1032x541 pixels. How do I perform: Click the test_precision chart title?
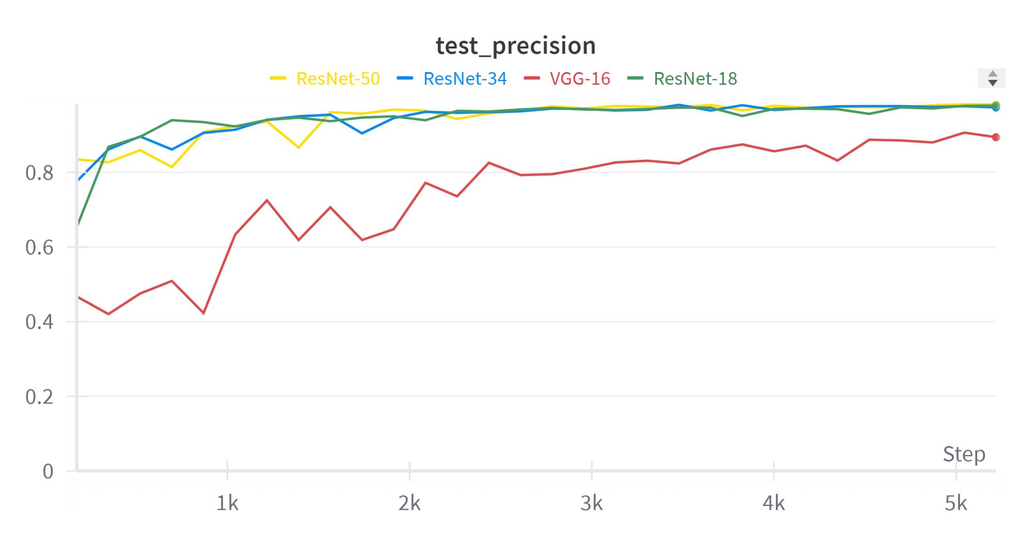(515, 45)
